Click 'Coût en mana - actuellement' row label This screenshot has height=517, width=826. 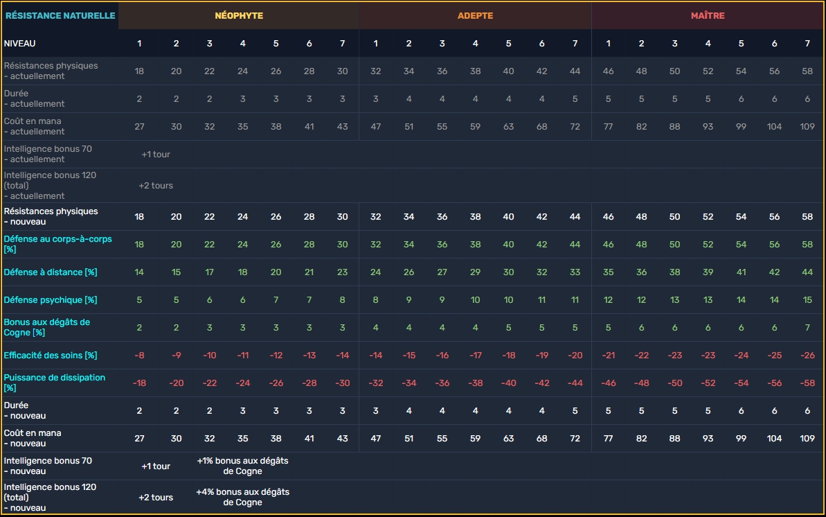pos(34,126)
